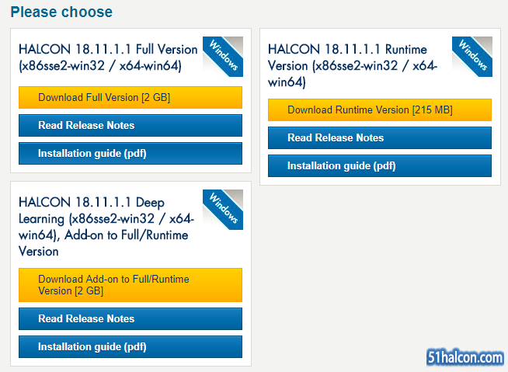508x372 pixels.
Task: Open Installation guide pdf for Full Version
Action: tap(130, 153)
